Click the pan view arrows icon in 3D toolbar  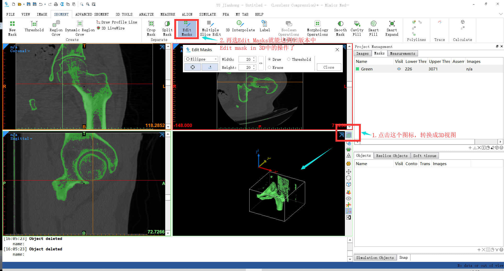(x=349, y=172)
